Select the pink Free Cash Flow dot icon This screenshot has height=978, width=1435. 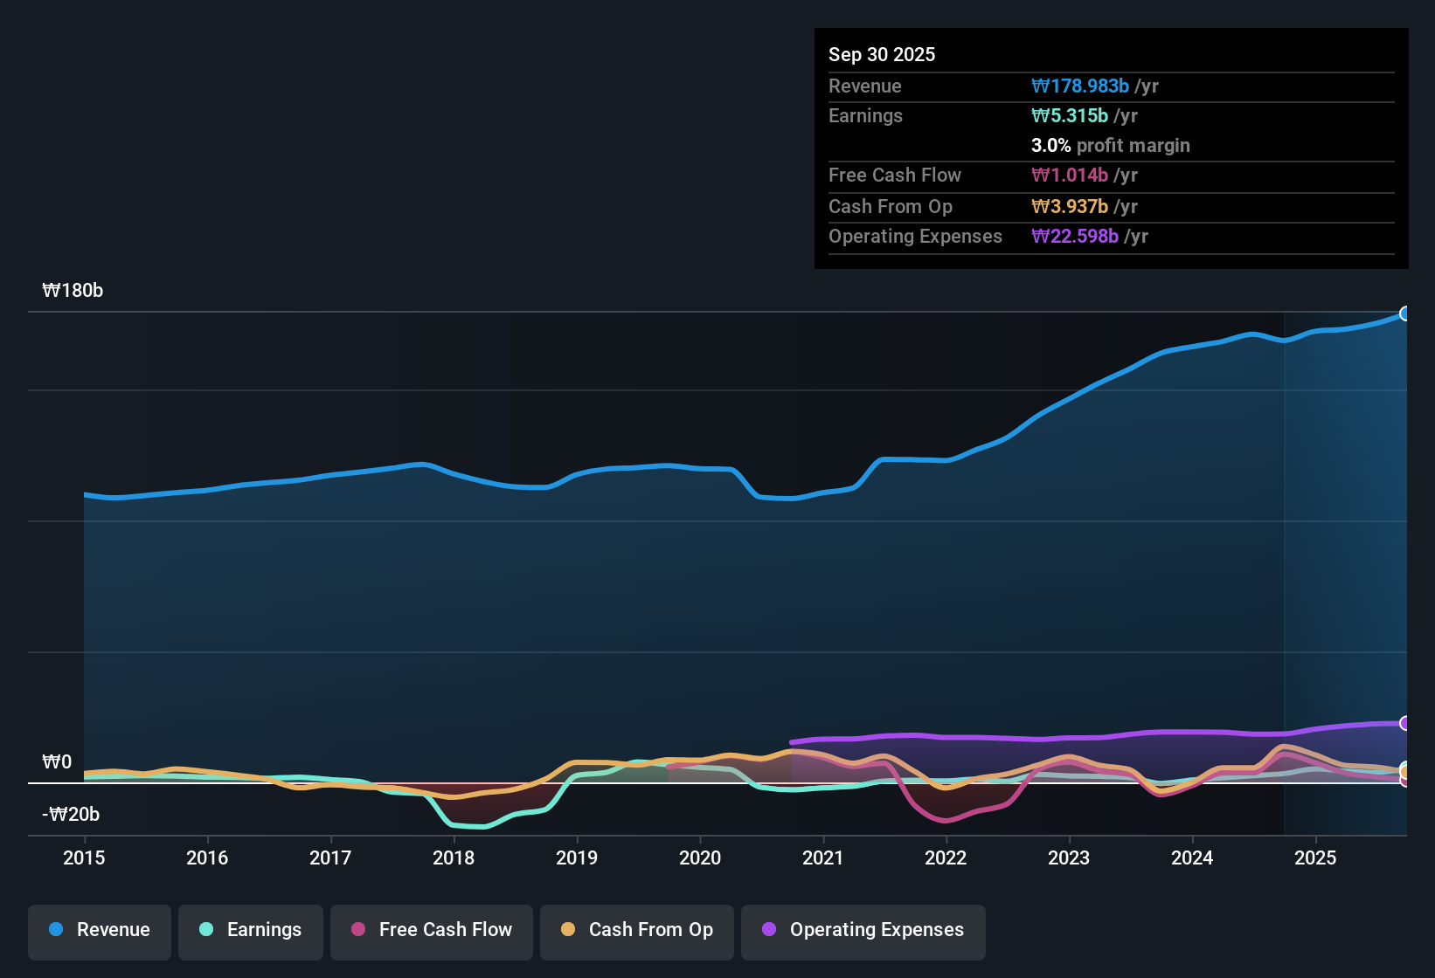pyautogui.click(x=357, y=930)
